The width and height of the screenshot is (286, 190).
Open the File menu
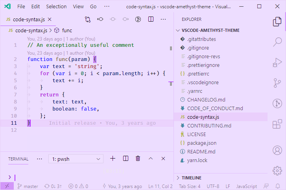(21, 7)
